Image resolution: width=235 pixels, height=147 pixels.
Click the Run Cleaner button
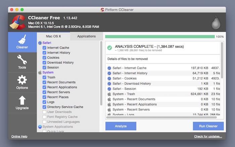[208, 126]
